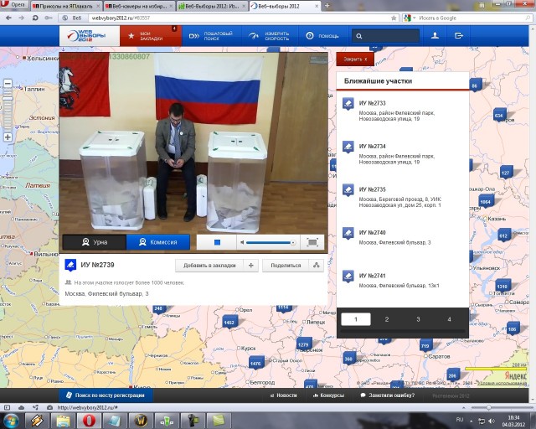Open search by registration place
Viewport: 536px width, 429px height.
tap(106, 395)
